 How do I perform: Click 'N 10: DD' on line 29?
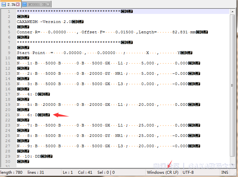pyautogui.click(x=28, y=156)
